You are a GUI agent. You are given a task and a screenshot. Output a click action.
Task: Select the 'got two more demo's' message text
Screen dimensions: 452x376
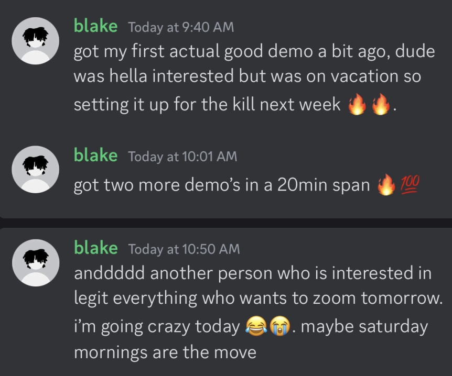point(221,185)
